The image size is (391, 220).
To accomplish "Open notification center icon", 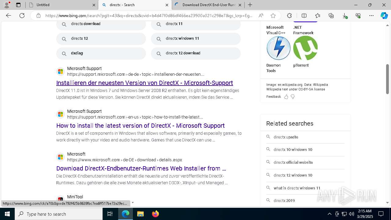I will pos(381,214).
